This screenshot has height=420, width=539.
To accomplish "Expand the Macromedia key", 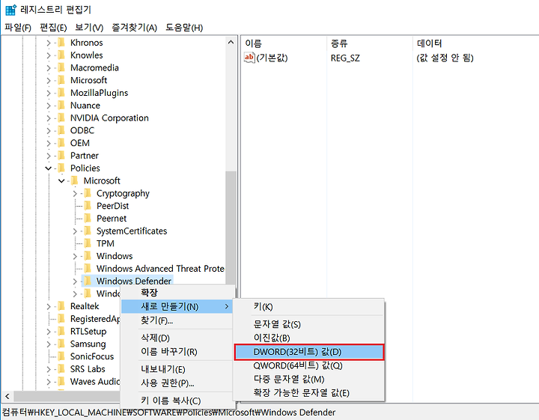I will pyautogui.click(x=49, y=67).
